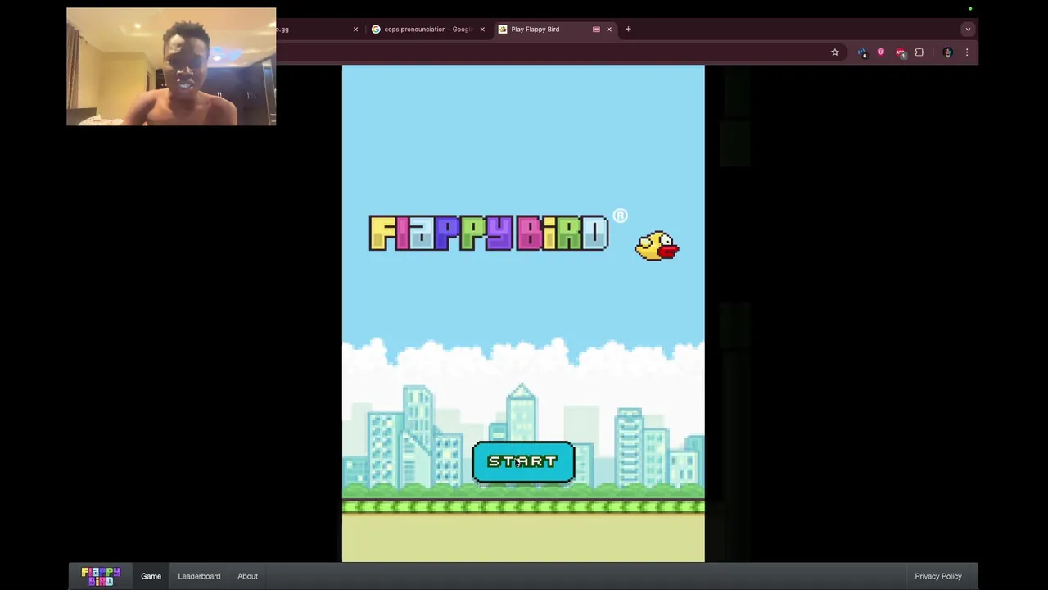Image resolution: width=1048 pixels, height=590 pixels.
Task: Click the blue extension icon with badge 6
Action: point(862,52)
